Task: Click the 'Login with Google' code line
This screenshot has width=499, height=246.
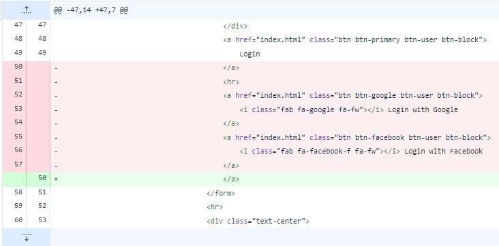Action: click(x=349, y=110)
